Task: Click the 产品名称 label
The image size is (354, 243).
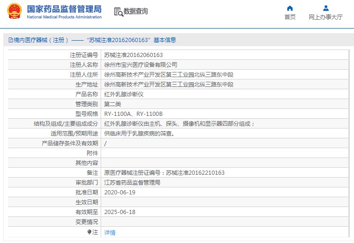Action: point(87,94)
